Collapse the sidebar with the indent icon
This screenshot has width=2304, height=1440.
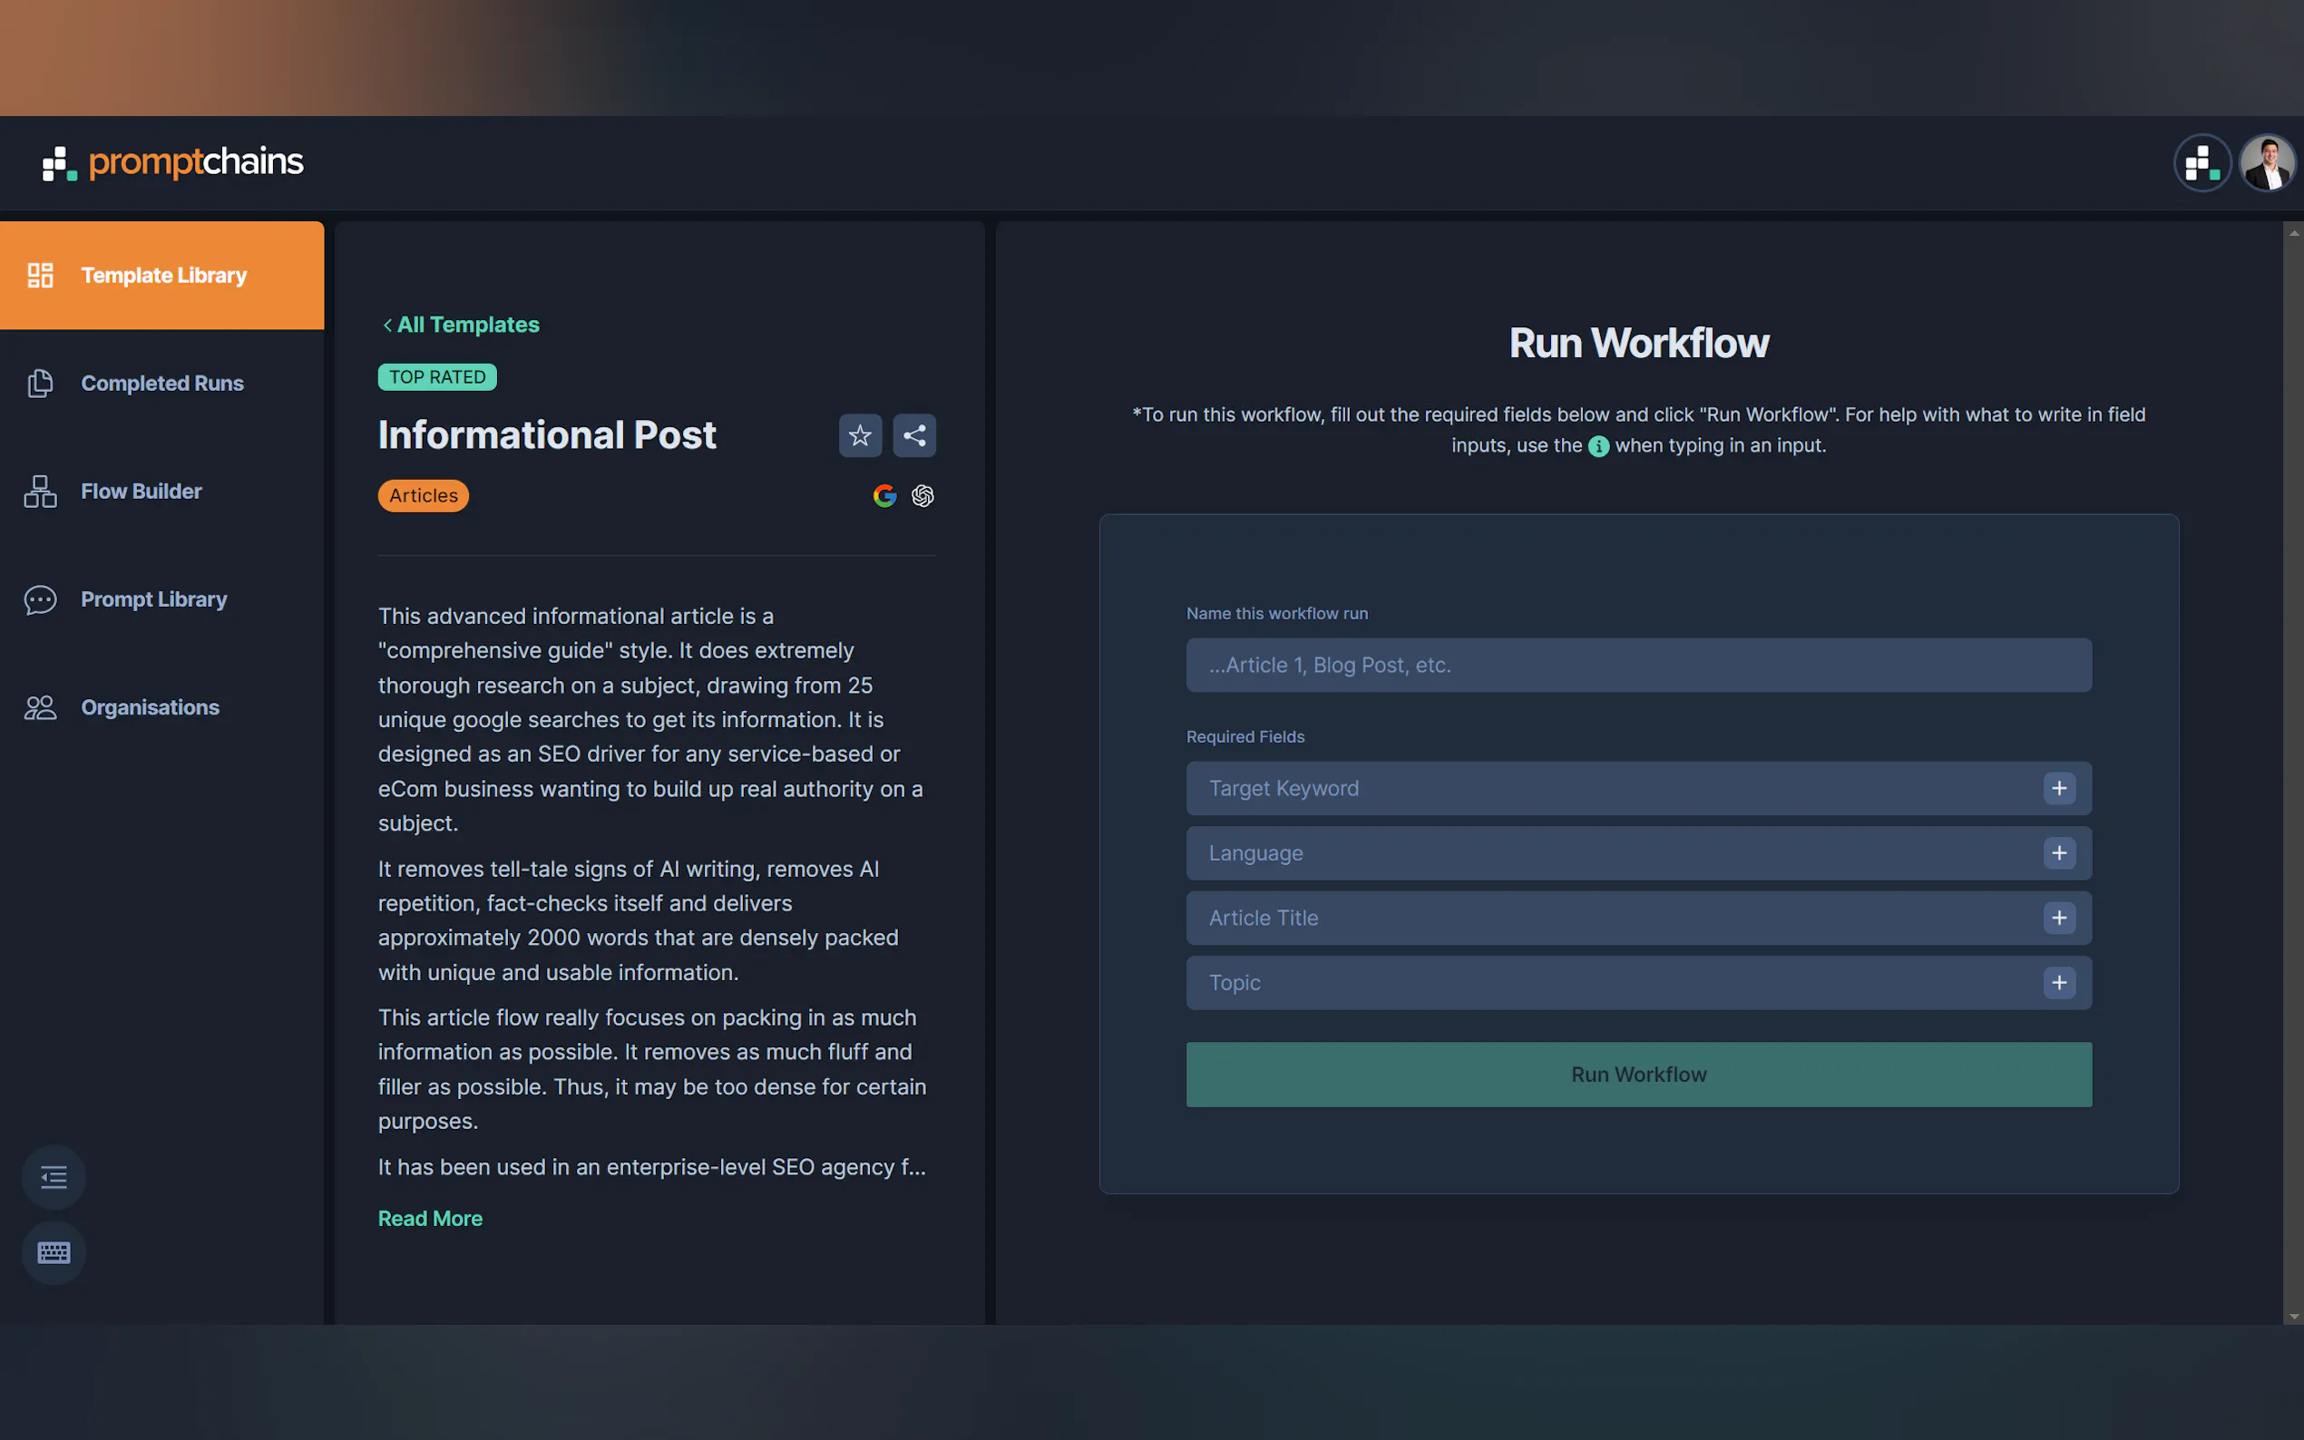click(54, 1177)
